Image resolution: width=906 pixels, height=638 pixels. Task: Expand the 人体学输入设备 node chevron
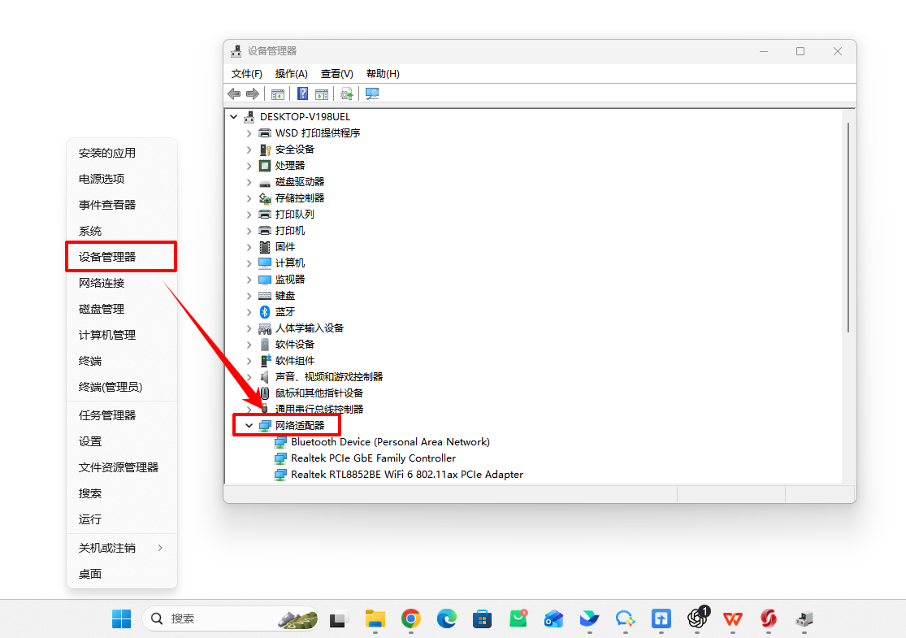pos(249,328)
